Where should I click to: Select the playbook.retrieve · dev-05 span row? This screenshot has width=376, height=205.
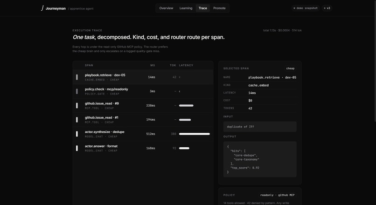tap(143, 77)
